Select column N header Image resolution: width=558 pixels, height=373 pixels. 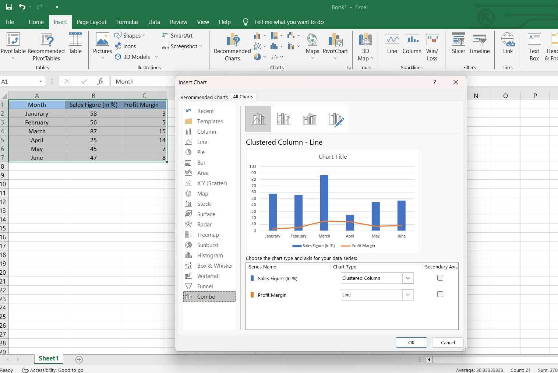[476, 96]
